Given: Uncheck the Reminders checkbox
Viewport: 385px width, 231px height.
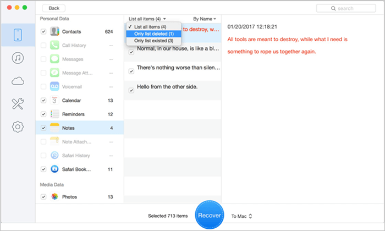Looking at the screenshot, I should [43, 114].
